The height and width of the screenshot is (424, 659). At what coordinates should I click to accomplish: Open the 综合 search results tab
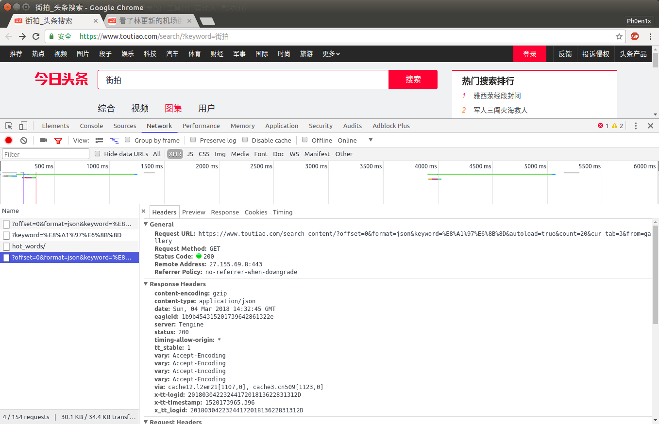(x=106, y=108)
